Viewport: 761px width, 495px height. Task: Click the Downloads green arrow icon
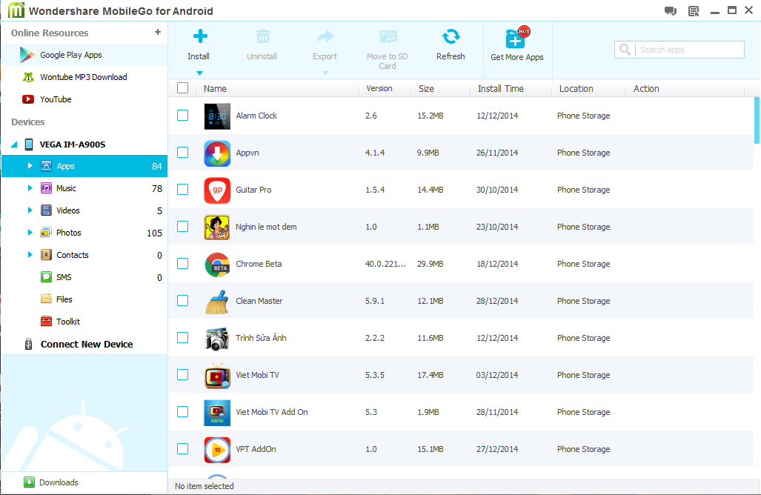[29, 482]
